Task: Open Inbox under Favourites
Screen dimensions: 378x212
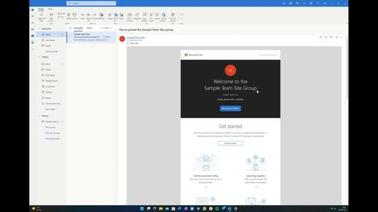Action: (x=51, y=35)
